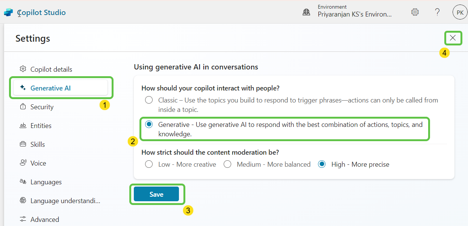
Task: Click the help question mark icon
Action: [437, 12]
